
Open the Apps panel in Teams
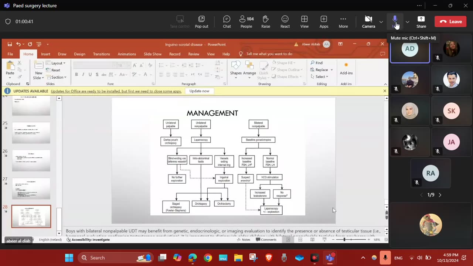324,22
